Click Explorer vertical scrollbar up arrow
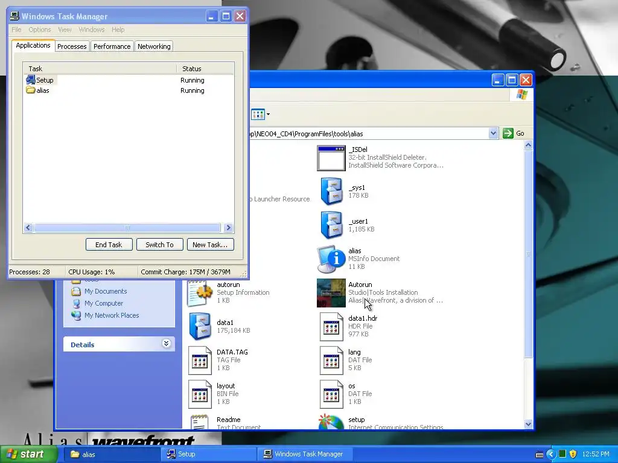Viewport: 618px width, 463px height. click(x=528, y=145)
